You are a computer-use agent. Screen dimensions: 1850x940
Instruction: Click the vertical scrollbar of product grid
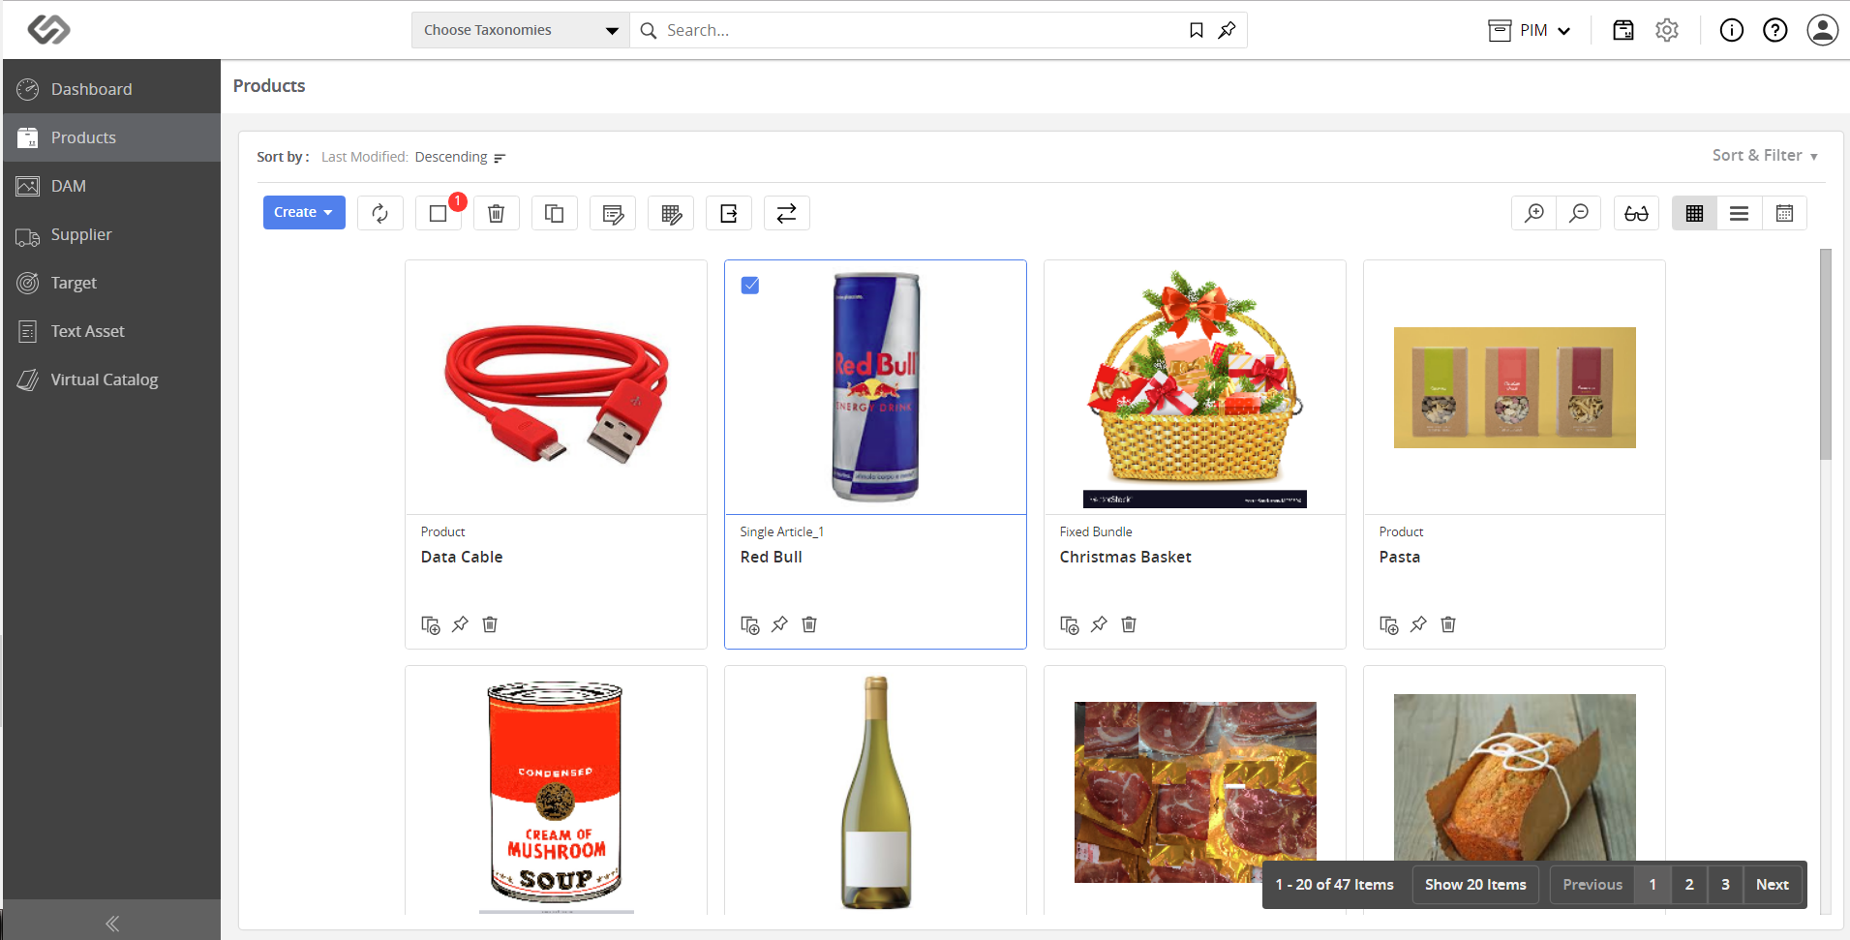pos(1826,354)
